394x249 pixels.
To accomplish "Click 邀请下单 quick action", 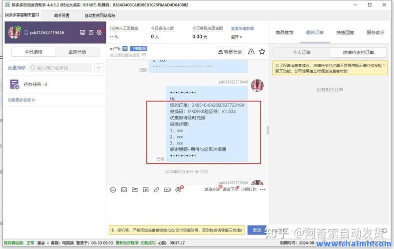I will click(230, 189).
